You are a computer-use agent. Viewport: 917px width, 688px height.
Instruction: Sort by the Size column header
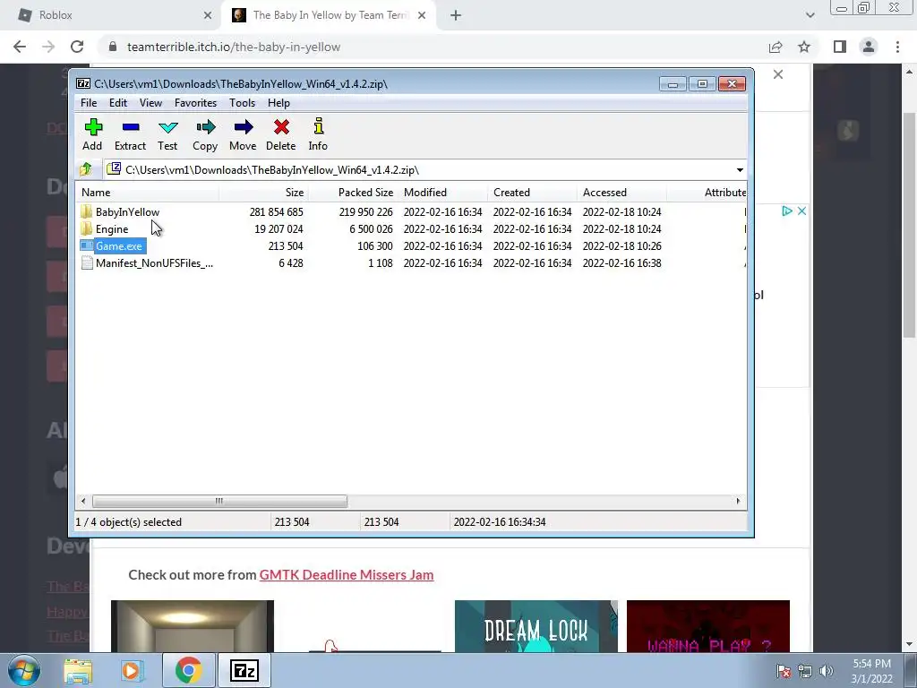click(x=263, y=193)
